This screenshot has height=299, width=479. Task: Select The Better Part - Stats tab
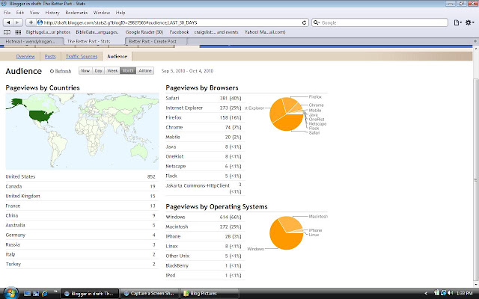(x=94, y=41)
